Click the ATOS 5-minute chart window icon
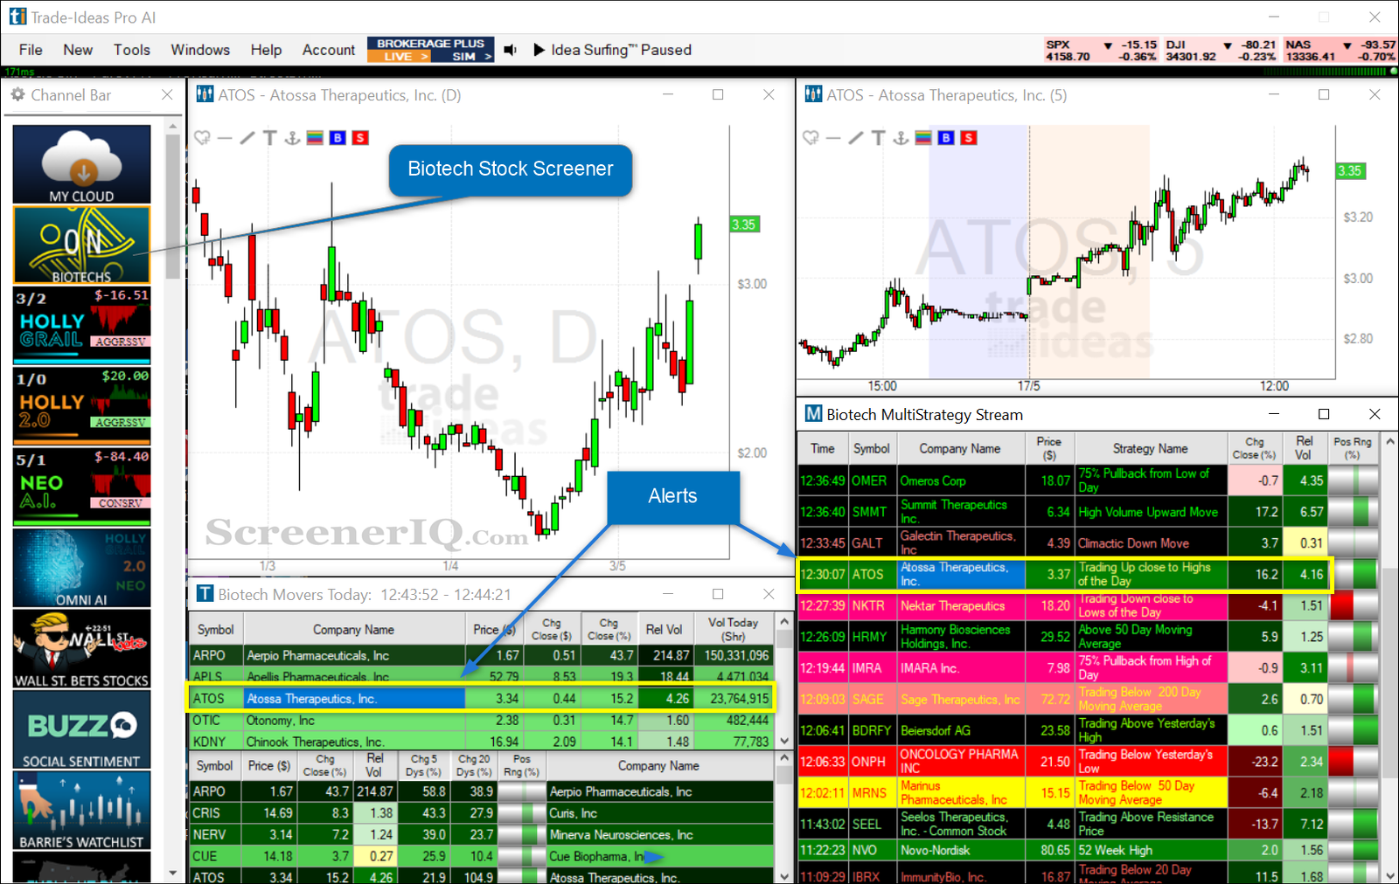This screenshot has width=1399, height=884. click(x=813, y=94)
